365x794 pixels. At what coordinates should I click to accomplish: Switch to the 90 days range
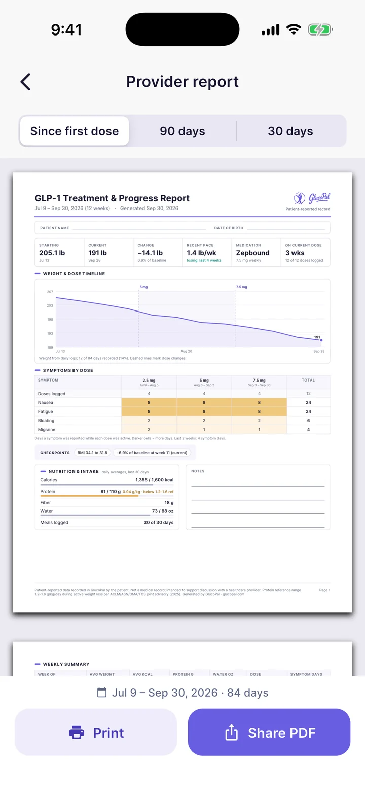[x=182, y=131]
